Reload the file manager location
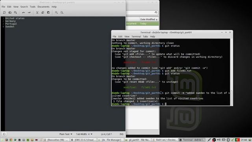 (156, 12)
